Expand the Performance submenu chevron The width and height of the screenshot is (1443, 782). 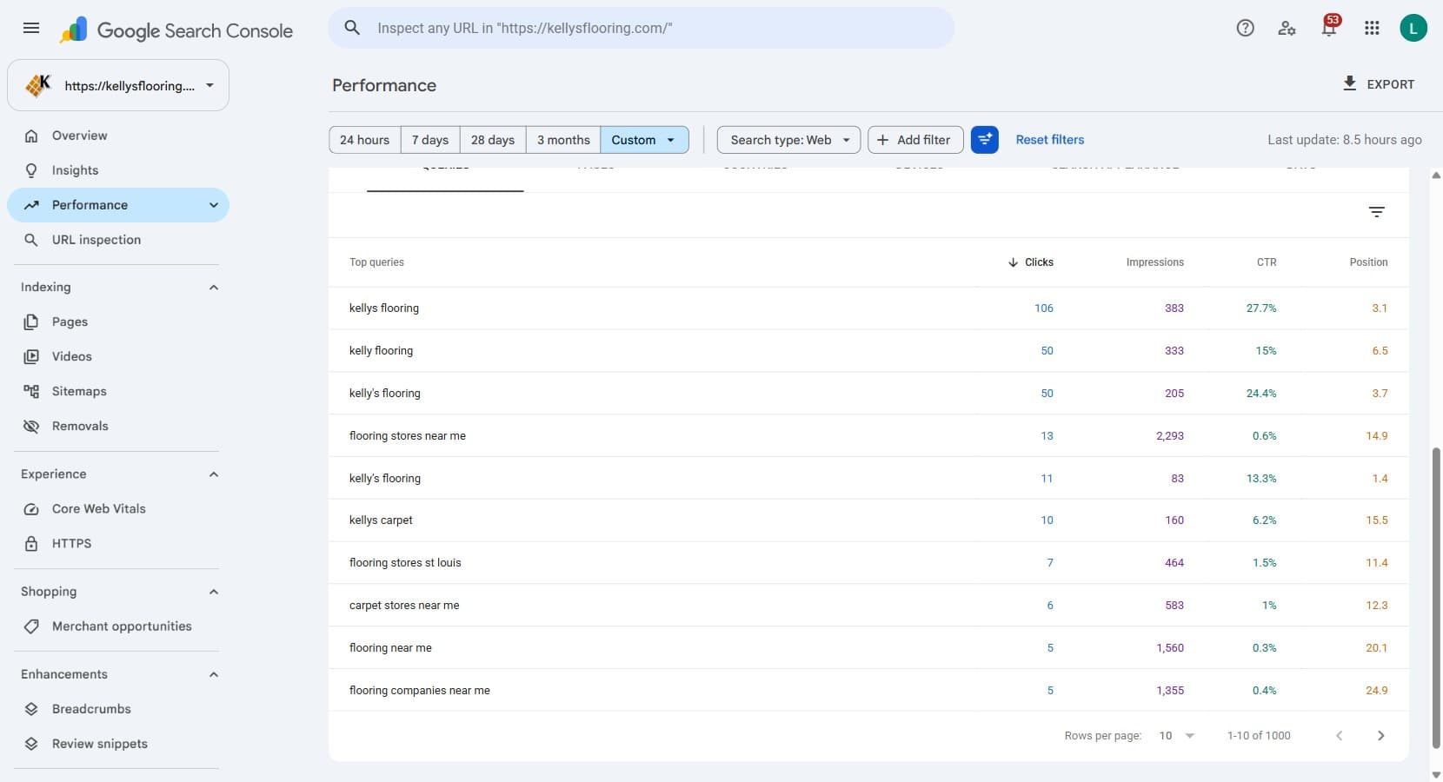coord(214,205)
